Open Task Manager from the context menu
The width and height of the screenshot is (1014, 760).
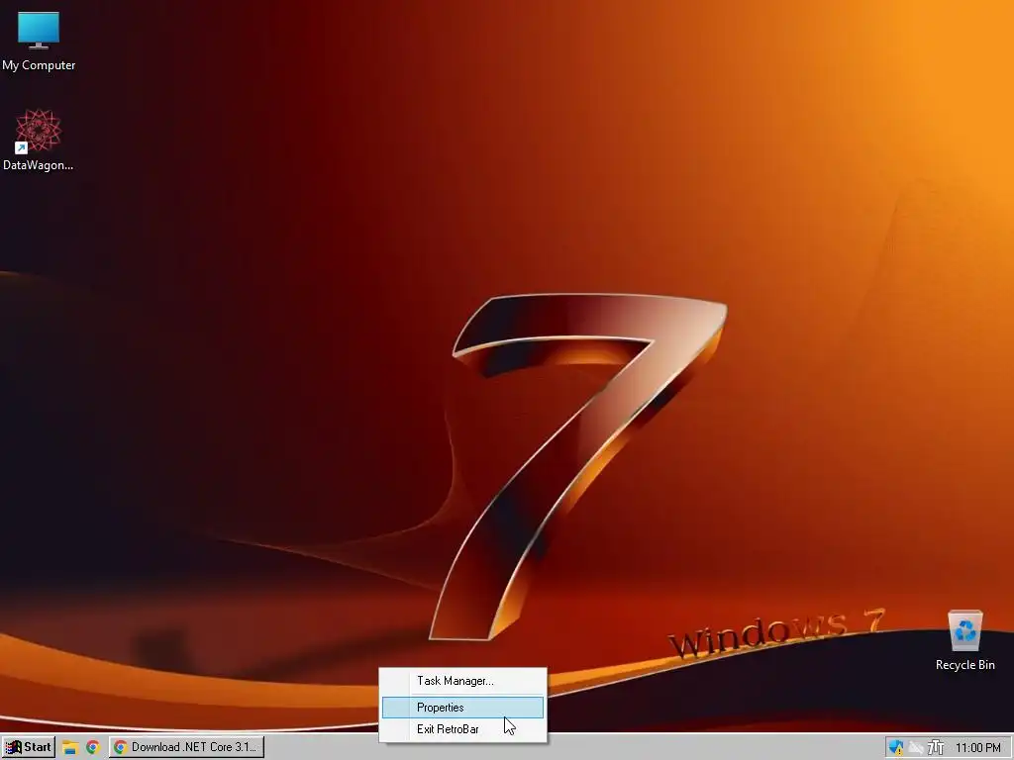pos(463,681)
